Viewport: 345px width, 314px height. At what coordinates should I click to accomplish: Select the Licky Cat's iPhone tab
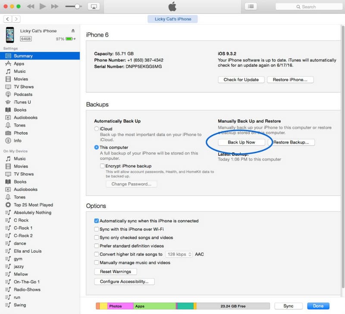click(x=173, y=19)
